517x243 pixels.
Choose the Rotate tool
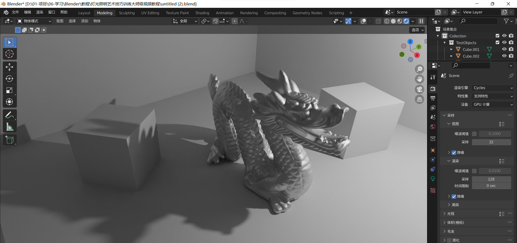coord(10,79)
